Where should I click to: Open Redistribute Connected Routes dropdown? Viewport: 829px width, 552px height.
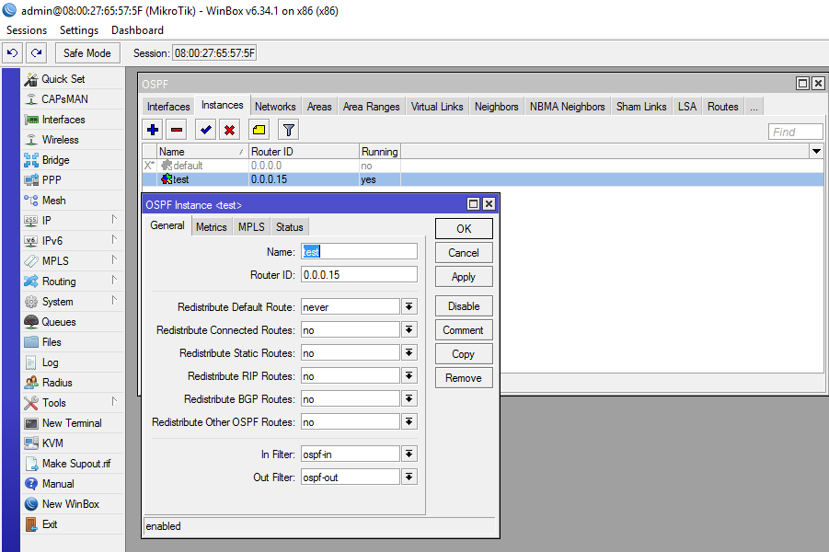click(409, 330)
